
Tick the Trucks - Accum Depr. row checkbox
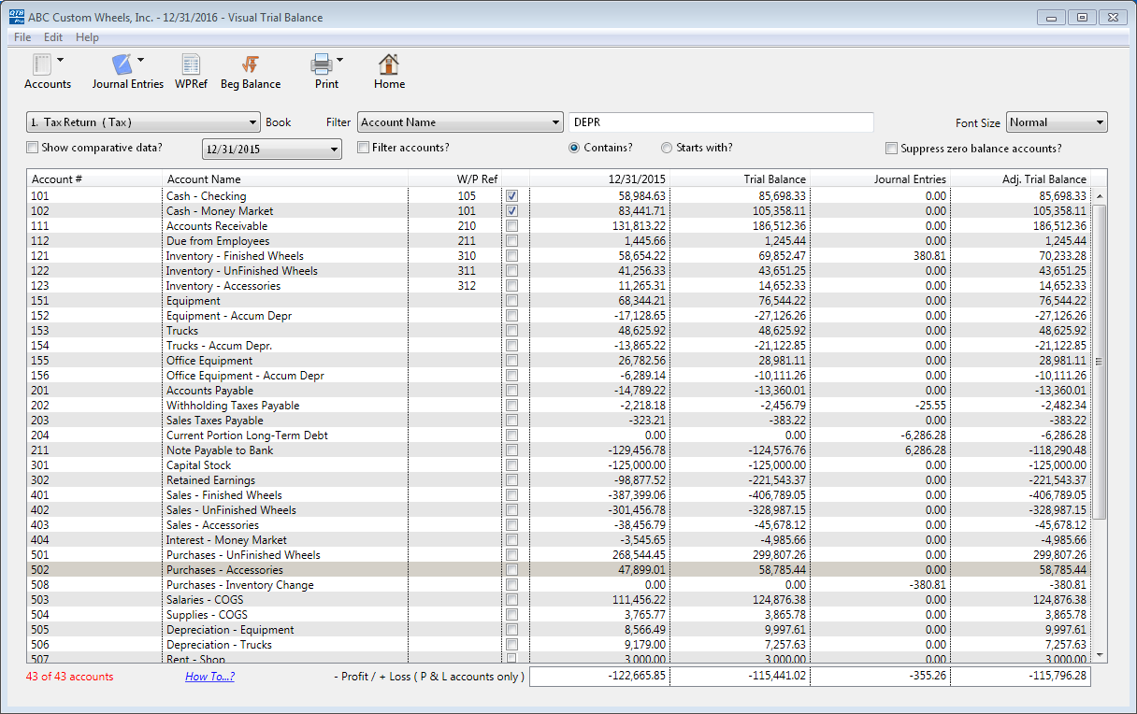(x=511, y=346)
